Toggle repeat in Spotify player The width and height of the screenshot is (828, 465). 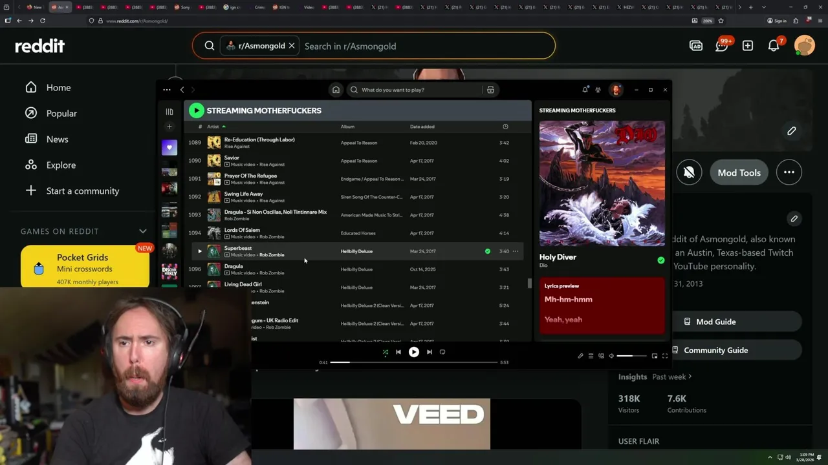tap(442, 352)
